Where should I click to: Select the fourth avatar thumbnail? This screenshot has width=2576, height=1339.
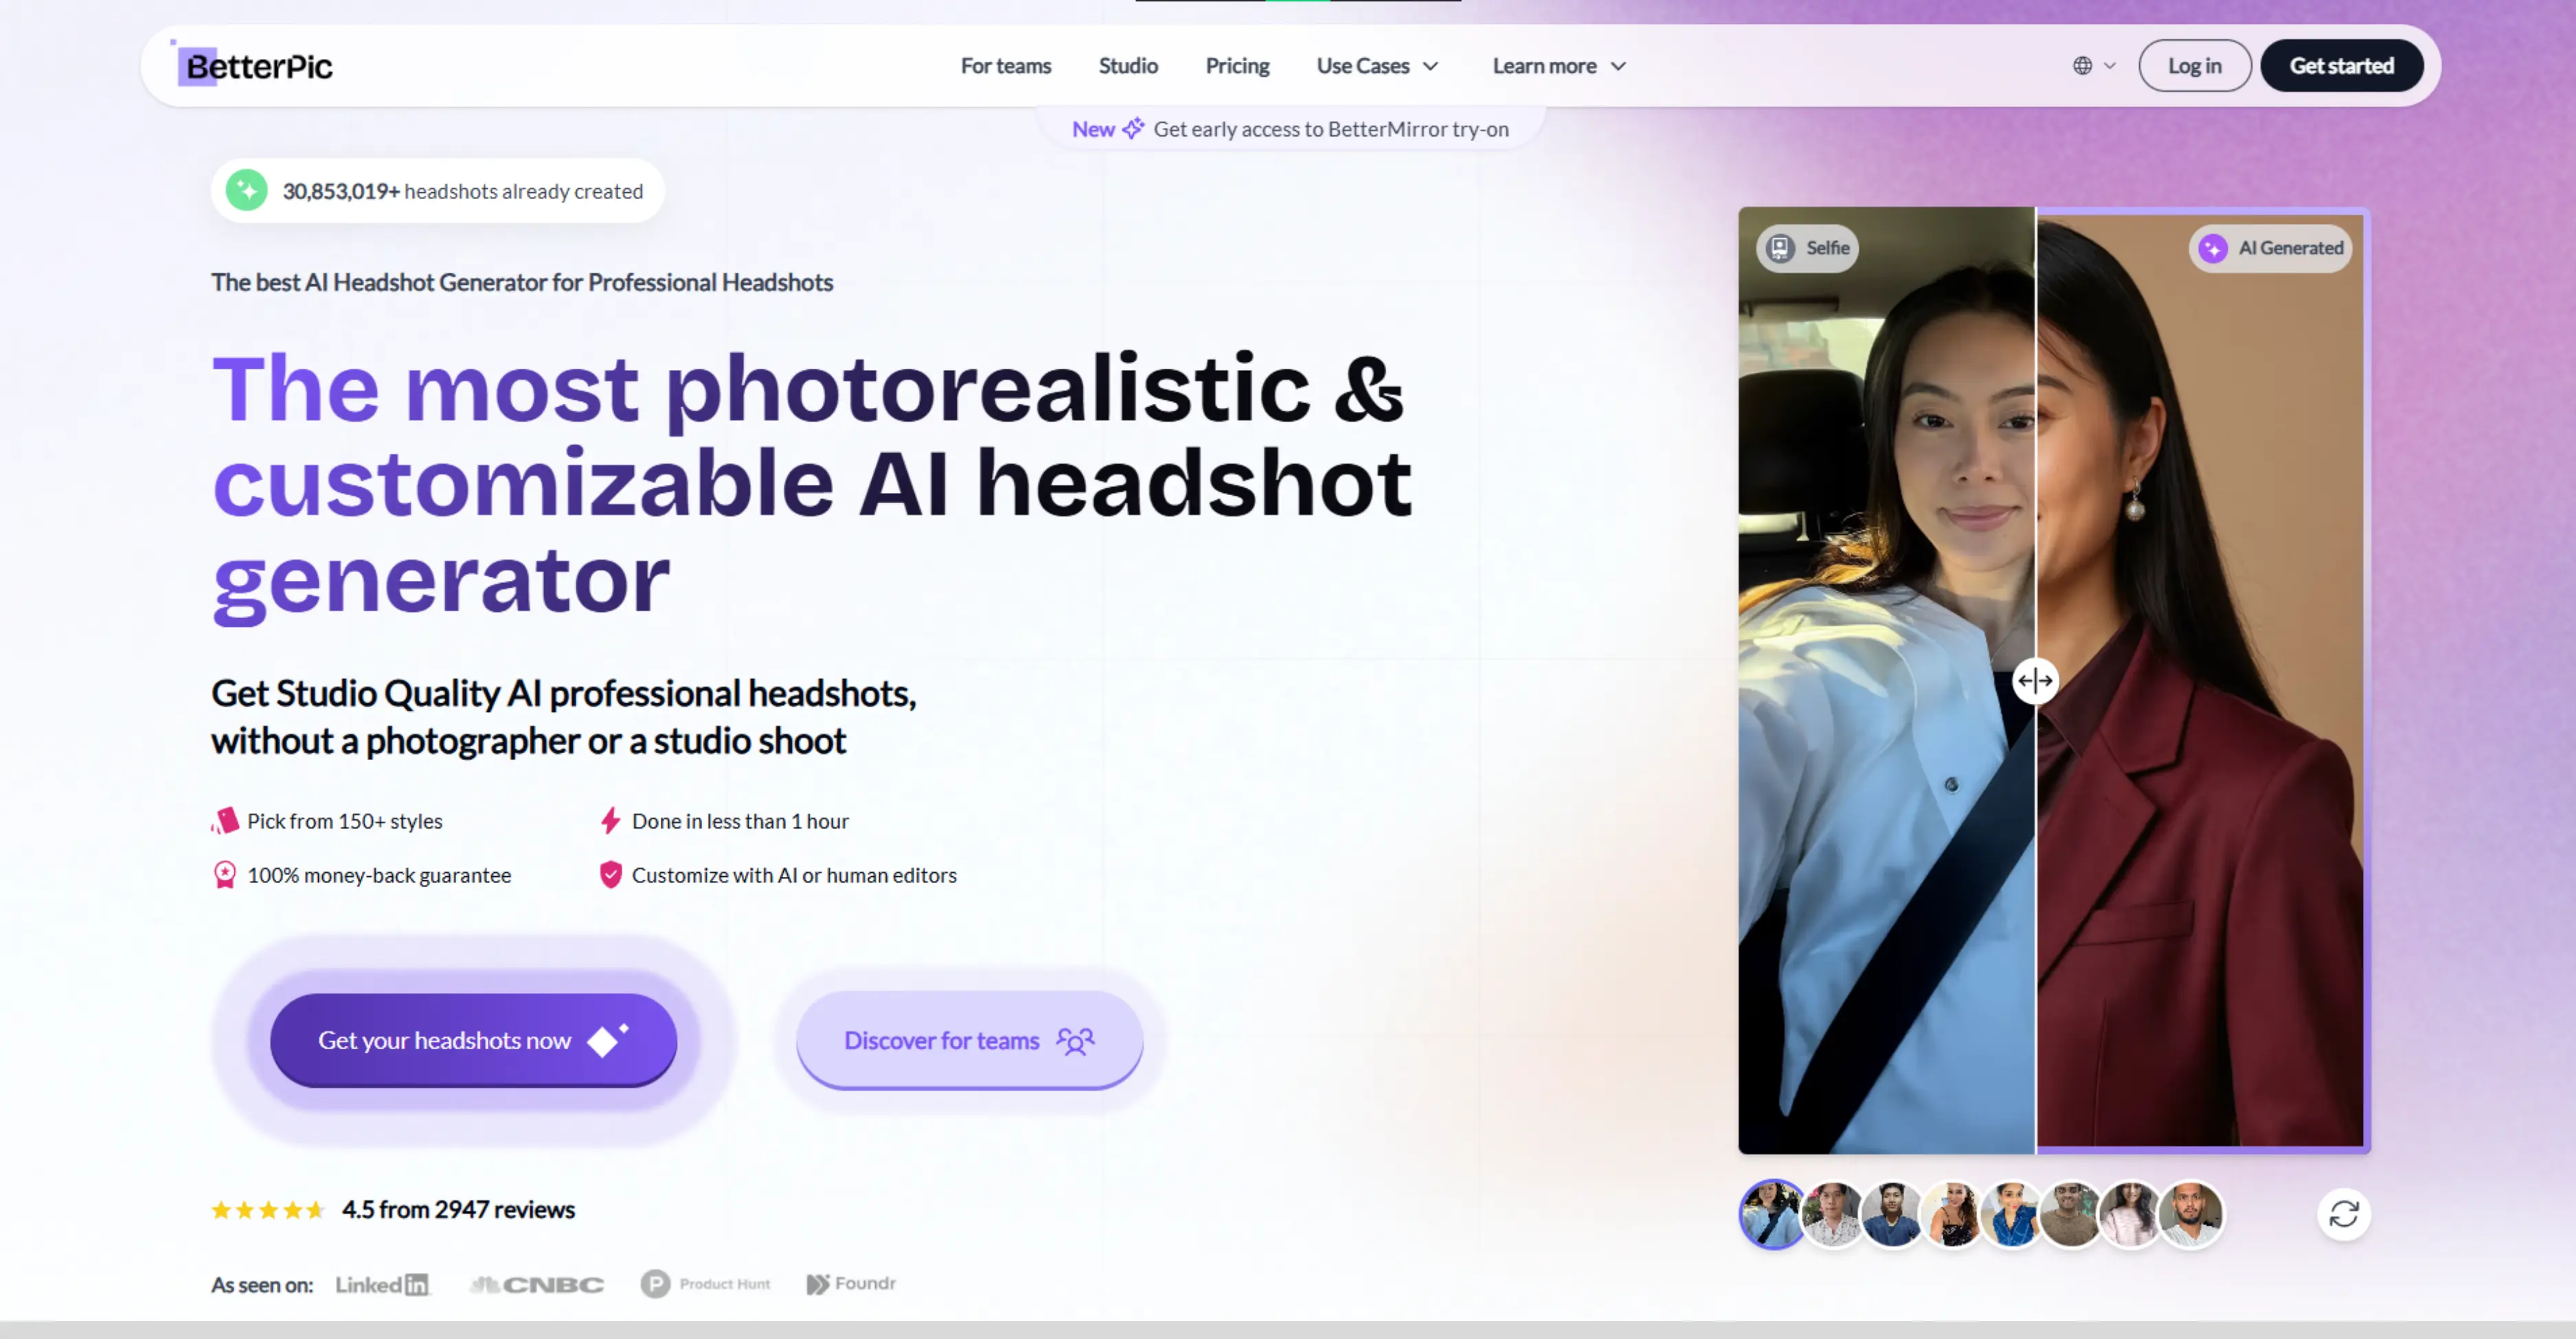(x=1952, y=1214)
